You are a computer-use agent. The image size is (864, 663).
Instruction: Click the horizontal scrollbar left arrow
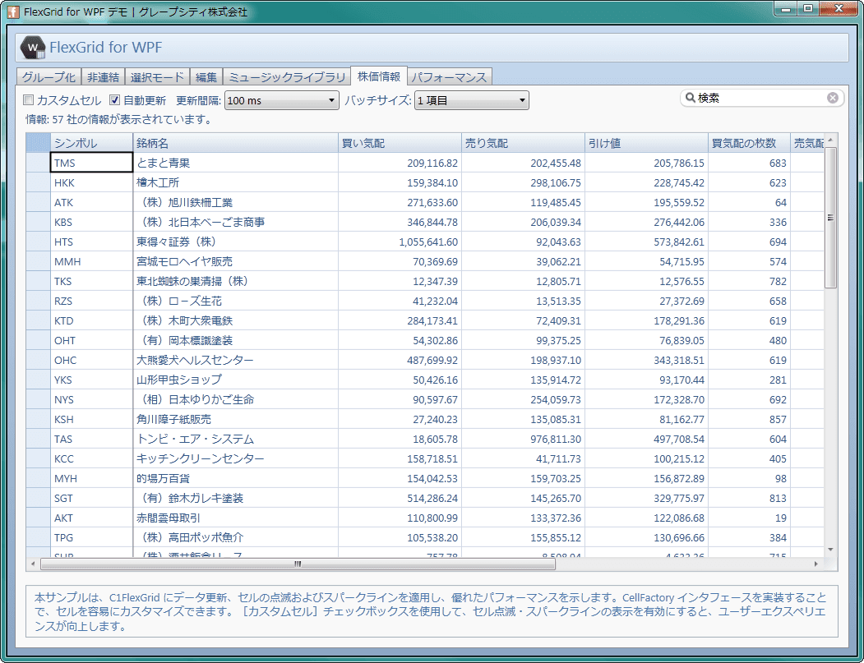(33, 564)
